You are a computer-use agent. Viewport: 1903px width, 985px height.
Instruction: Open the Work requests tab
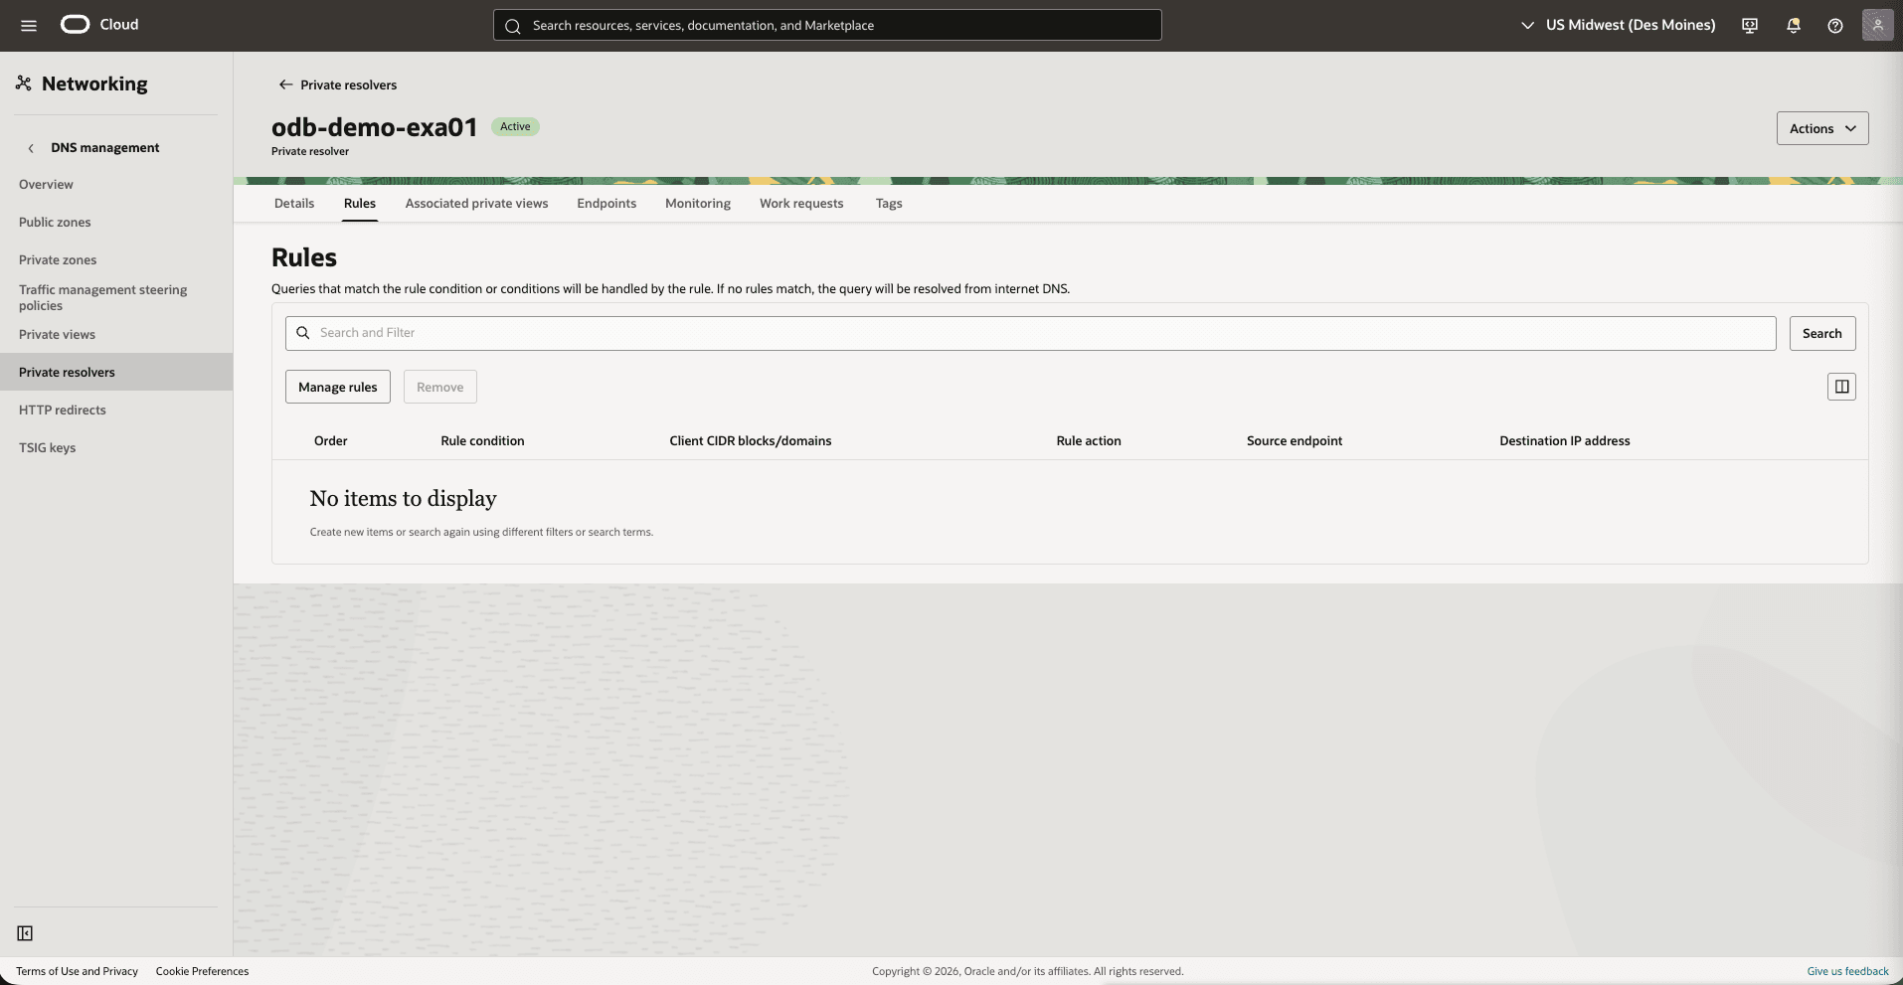801,203
